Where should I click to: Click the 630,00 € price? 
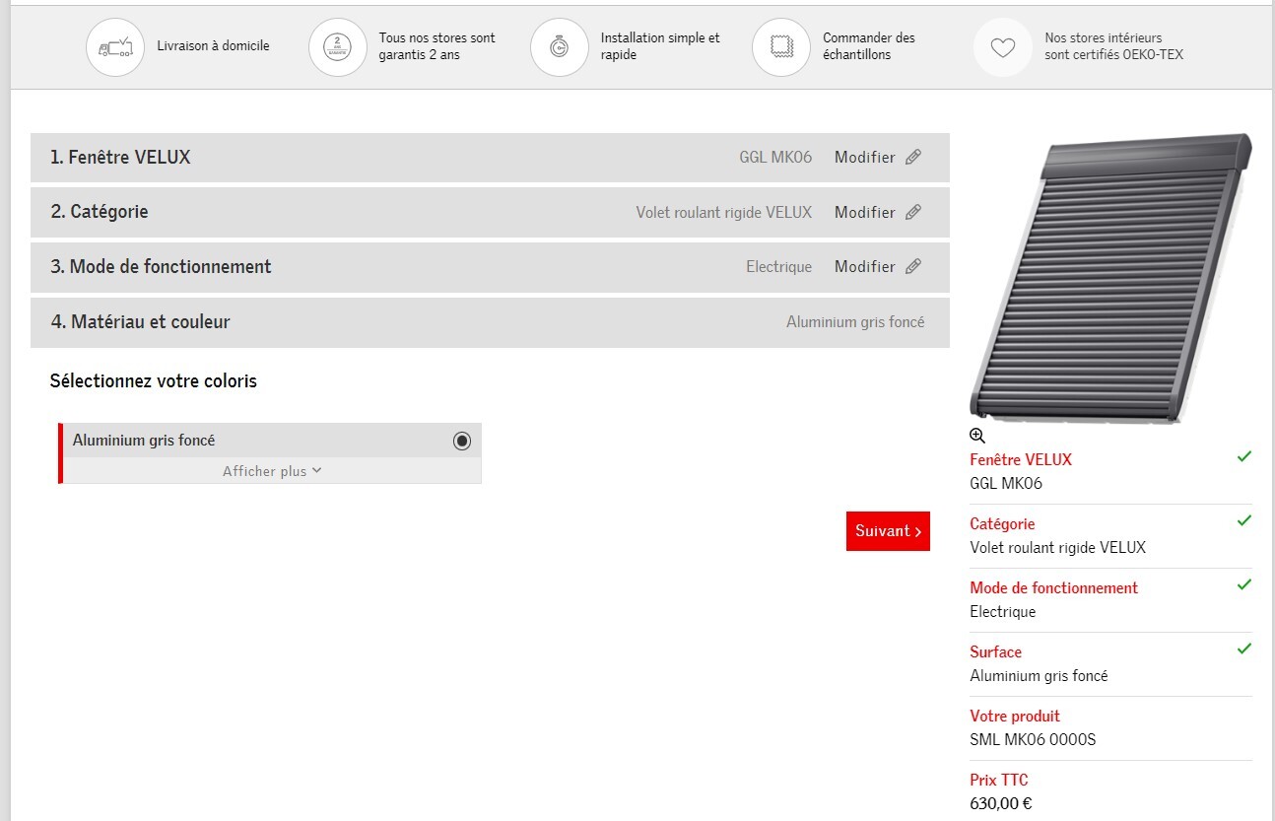(x=1001, y=804)
